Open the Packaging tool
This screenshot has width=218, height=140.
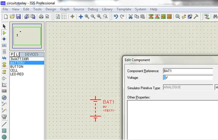click(190, 17)
